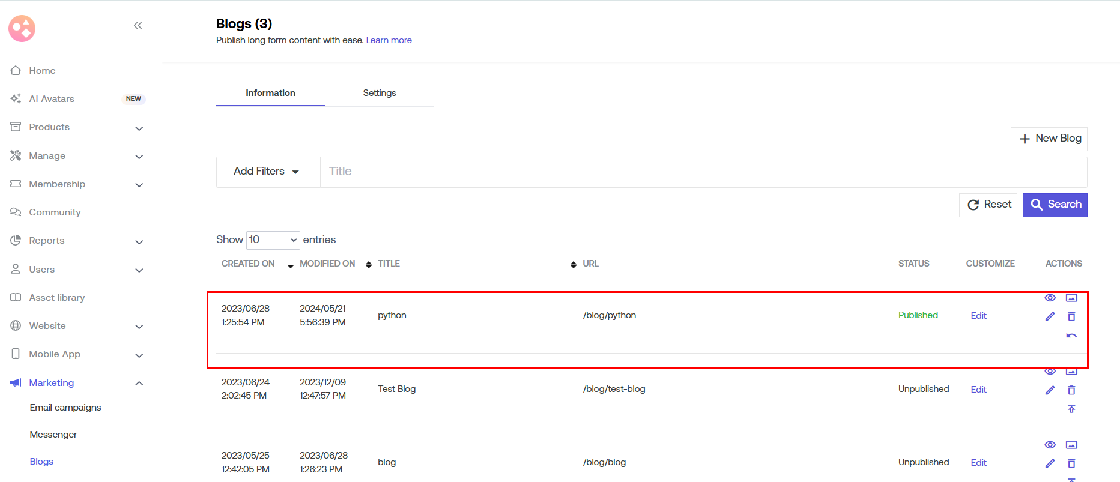Viewport: 1120px width, 482px height.
Task: Click the trash delete icon for python blog
Action: click(x=1071, y=316)
